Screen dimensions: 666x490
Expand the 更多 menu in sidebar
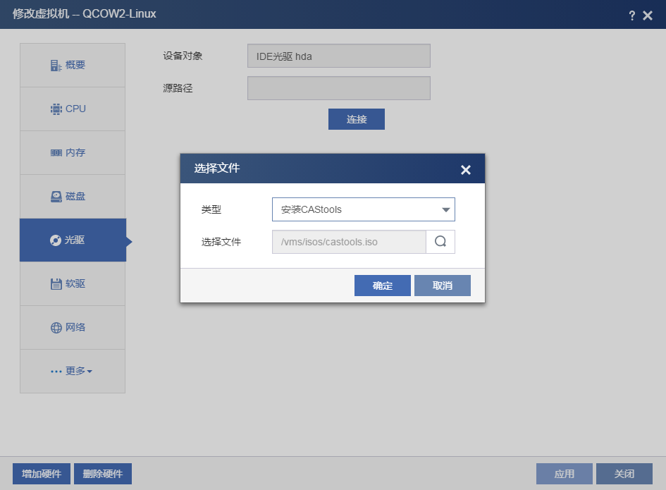72,372
